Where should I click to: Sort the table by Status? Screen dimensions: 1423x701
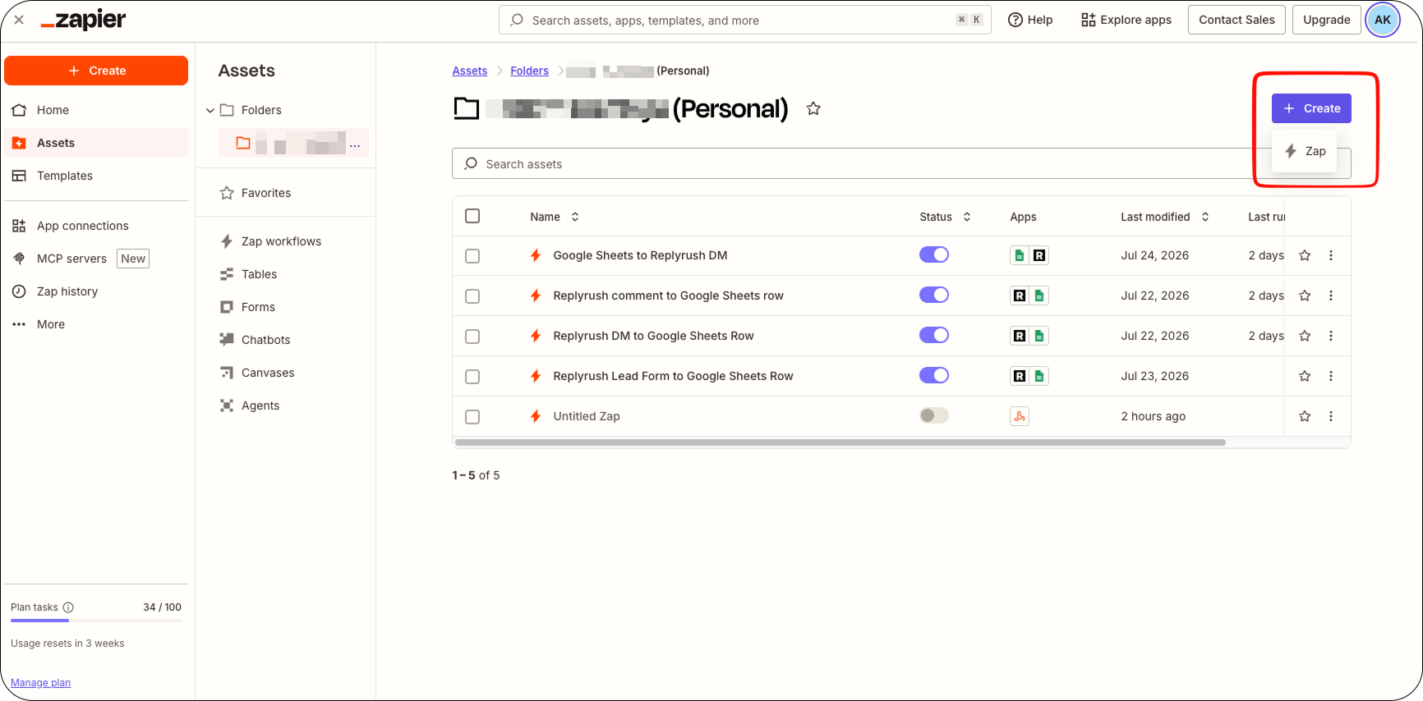coord(945,217)
